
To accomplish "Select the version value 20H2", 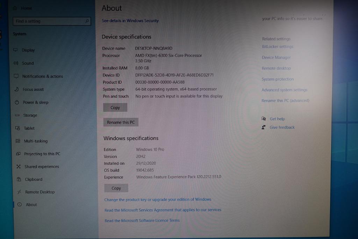I will (141, 156).
